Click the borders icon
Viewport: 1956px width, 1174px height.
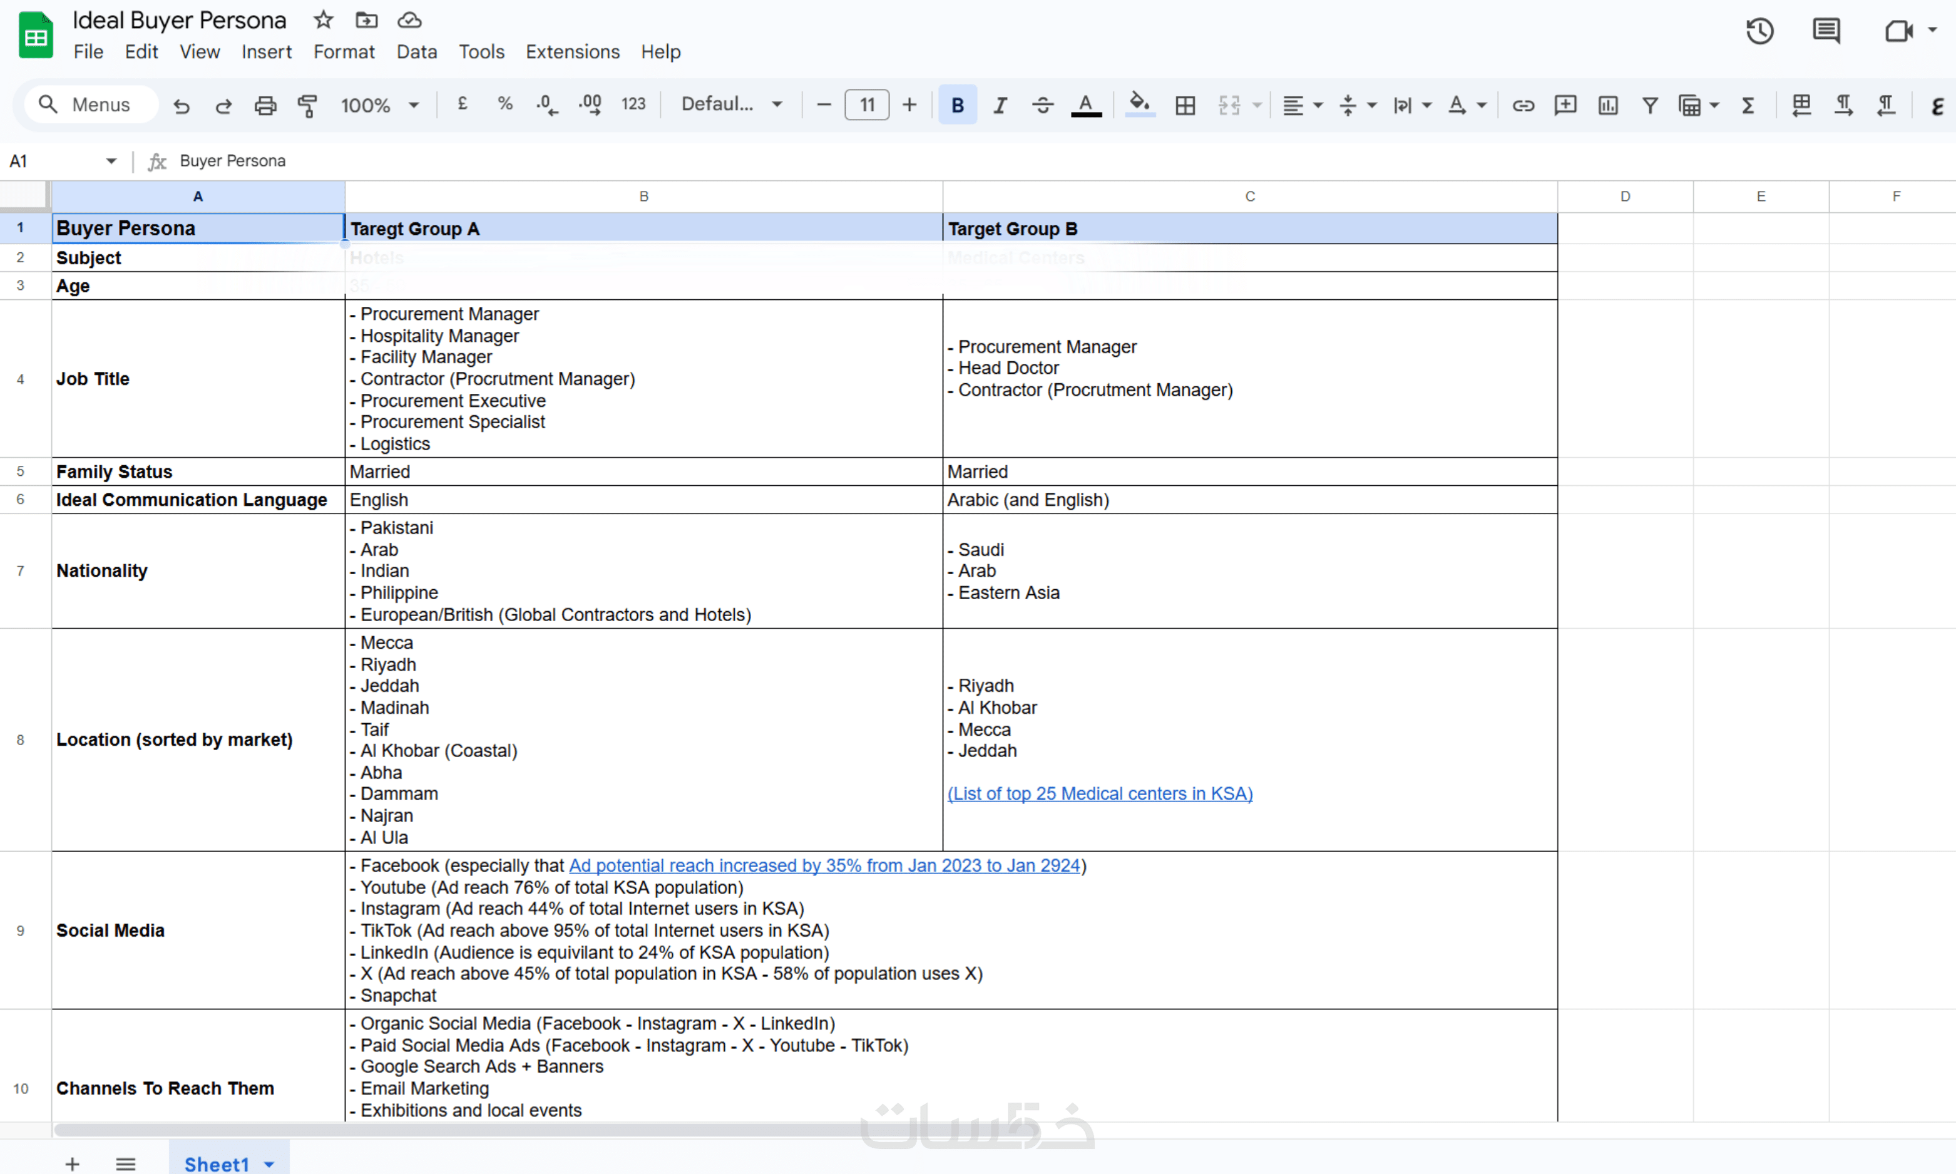click(x=1184, y=105)
